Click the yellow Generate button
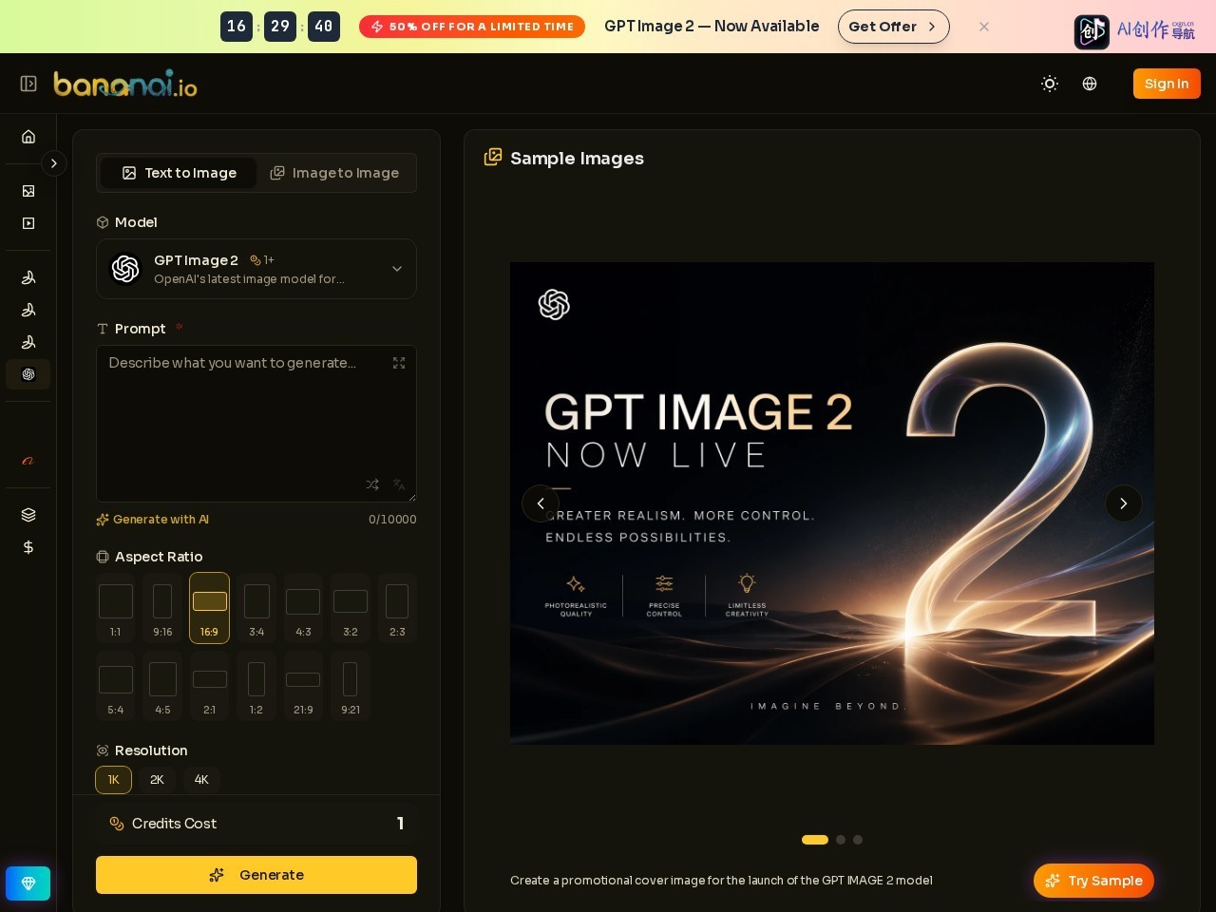Viewport: 1216px width, 912px height. coord(256,875)
